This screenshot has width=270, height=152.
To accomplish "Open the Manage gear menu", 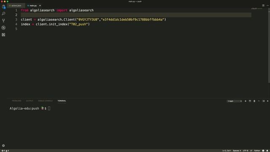I will point(3,146).
